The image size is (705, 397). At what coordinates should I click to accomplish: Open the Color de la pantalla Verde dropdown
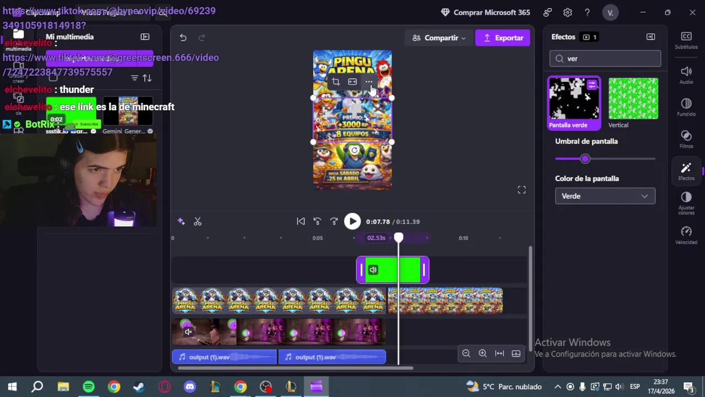point(605,196)
